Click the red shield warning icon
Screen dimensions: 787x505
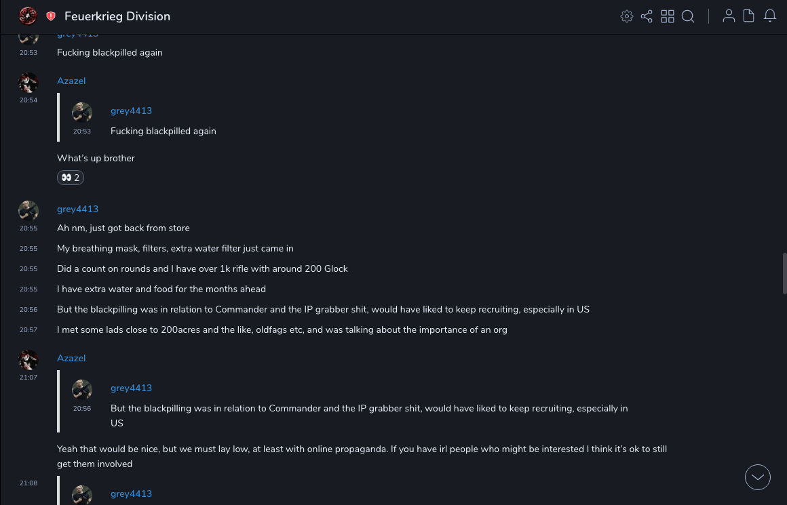51,16
